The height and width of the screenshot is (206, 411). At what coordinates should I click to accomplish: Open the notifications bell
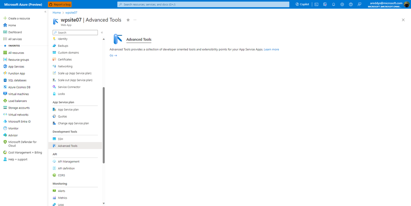(x=333, y=5)
